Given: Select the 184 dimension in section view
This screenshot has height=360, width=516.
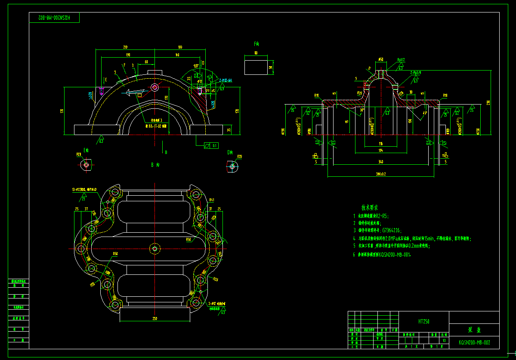Looking at the screenshot, I should coord(381,150).
